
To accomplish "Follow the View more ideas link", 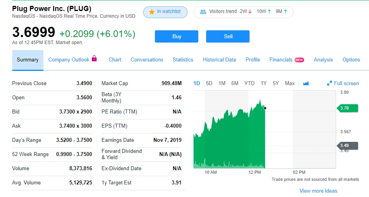I will coord(318,191).
